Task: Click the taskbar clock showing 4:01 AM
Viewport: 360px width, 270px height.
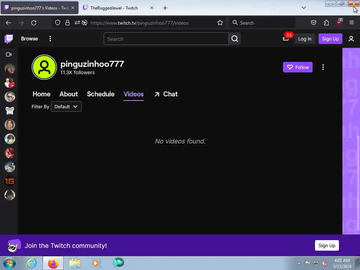Action: [342, 263]
